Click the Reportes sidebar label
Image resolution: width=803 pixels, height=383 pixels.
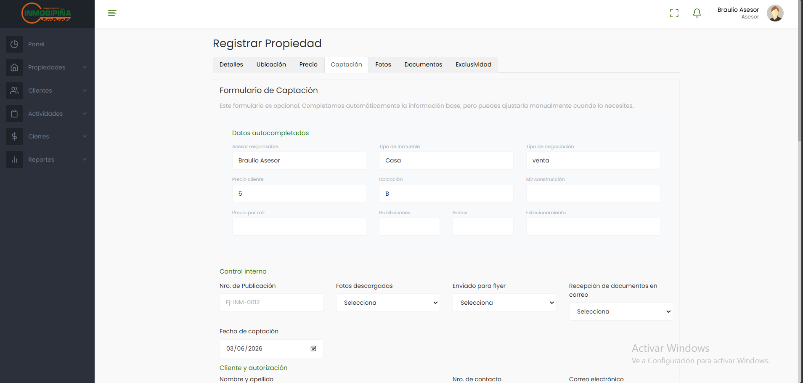[41, 160]
